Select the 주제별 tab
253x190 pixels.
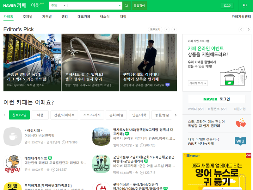(28, 17)
